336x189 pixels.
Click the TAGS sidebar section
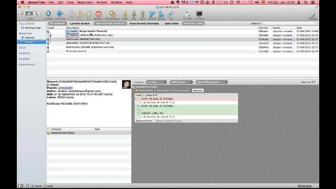pos(22,48)
